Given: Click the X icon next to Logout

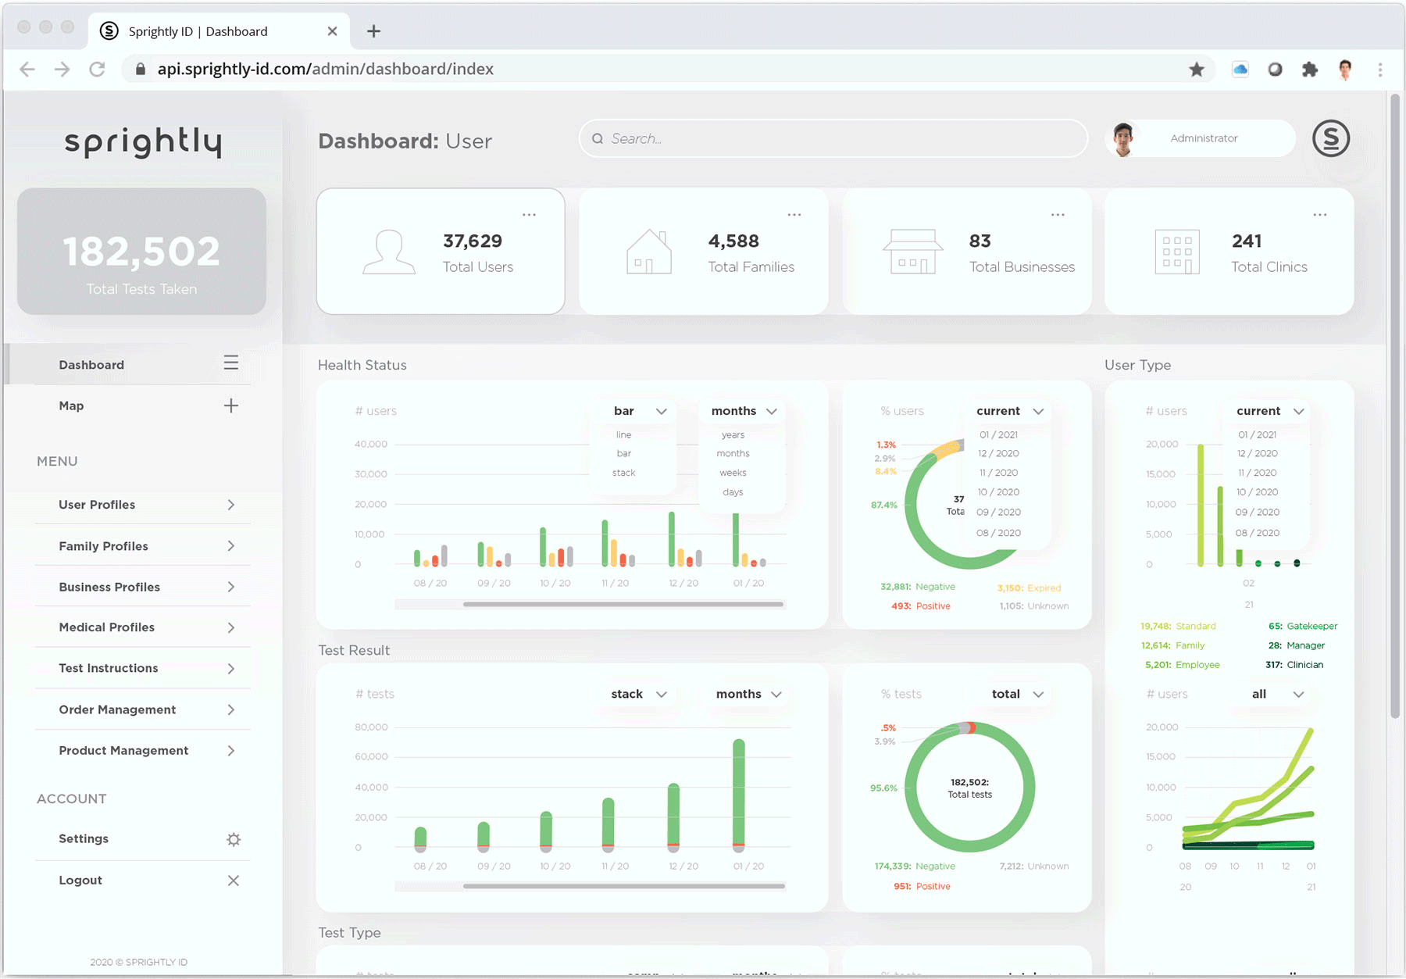Looking at the screenshot, I should click(233, 881).
